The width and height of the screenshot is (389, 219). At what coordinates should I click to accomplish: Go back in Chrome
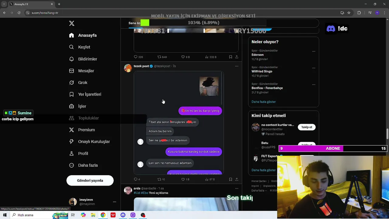click(x=4, y=13)
